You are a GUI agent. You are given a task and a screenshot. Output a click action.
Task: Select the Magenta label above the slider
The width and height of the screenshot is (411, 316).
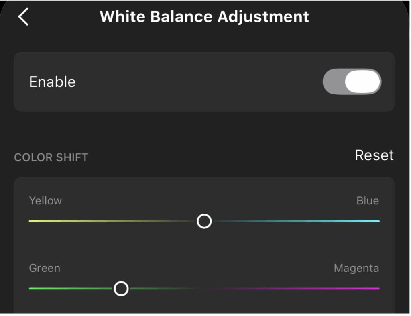click(356, 268)
